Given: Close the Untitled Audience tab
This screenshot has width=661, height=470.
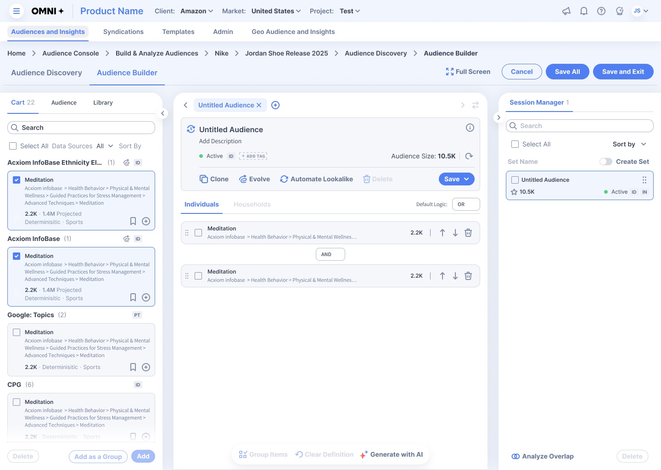Looking at the screenshot, I should 259,105.
